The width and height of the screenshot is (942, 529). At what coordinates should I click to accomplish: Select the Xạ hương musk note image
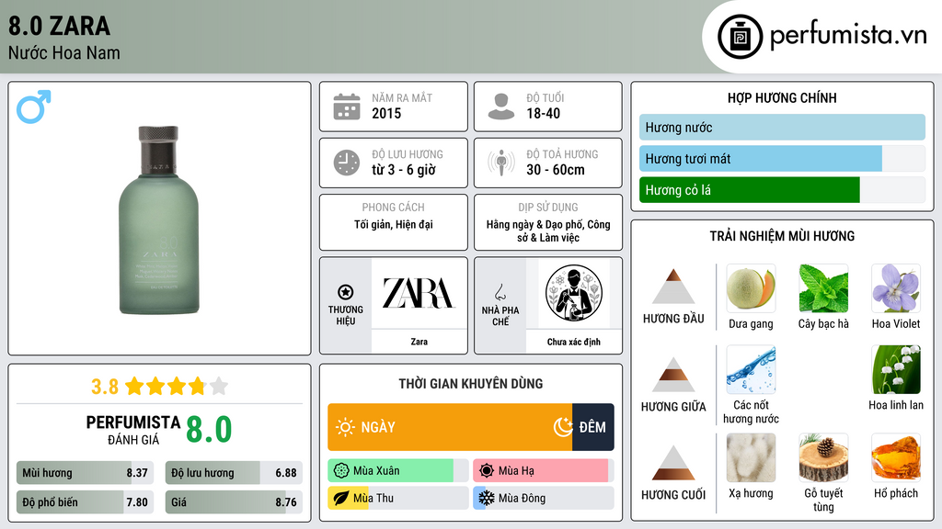[x=751, y=457]
